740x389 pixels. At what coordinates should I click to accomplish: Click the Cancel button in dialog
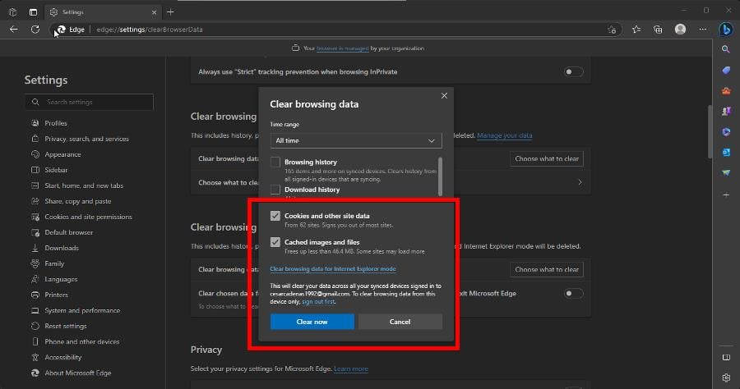click(400, 322)
